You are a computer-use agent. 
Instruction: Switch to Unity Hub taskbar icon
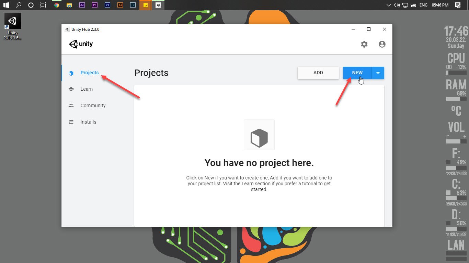click(x=158, y=5)
